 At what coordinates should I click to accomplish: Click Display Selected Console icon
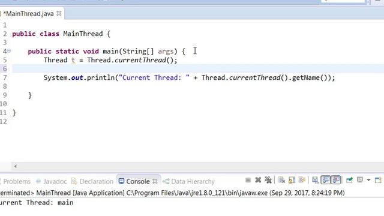[x=360, y=180]
